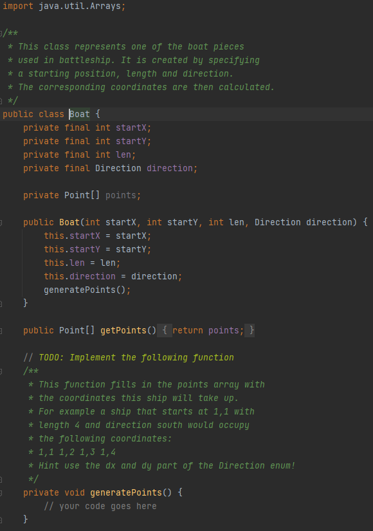373x531 pixels.
Task: Click the 'direction' field name in the private final declaration
Action: 170,168
